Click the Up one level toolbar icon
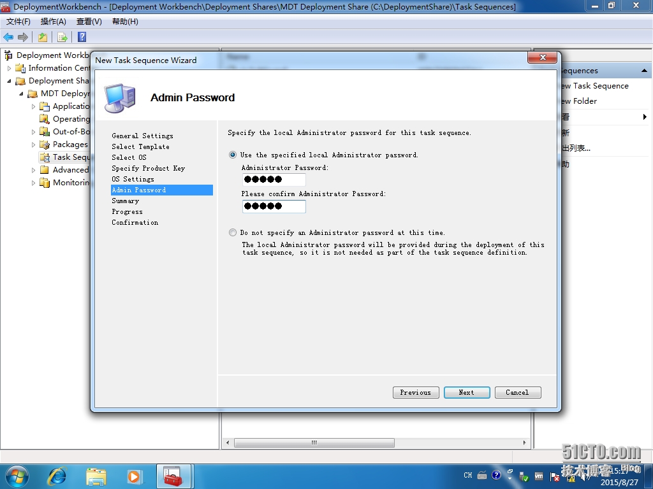 coord(43,37)
